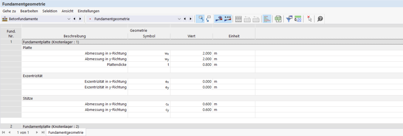Click the wx value cell 2.000
The height and width of the screenshot is (136, 403).
pyautogui.click(x=191, y=53)
